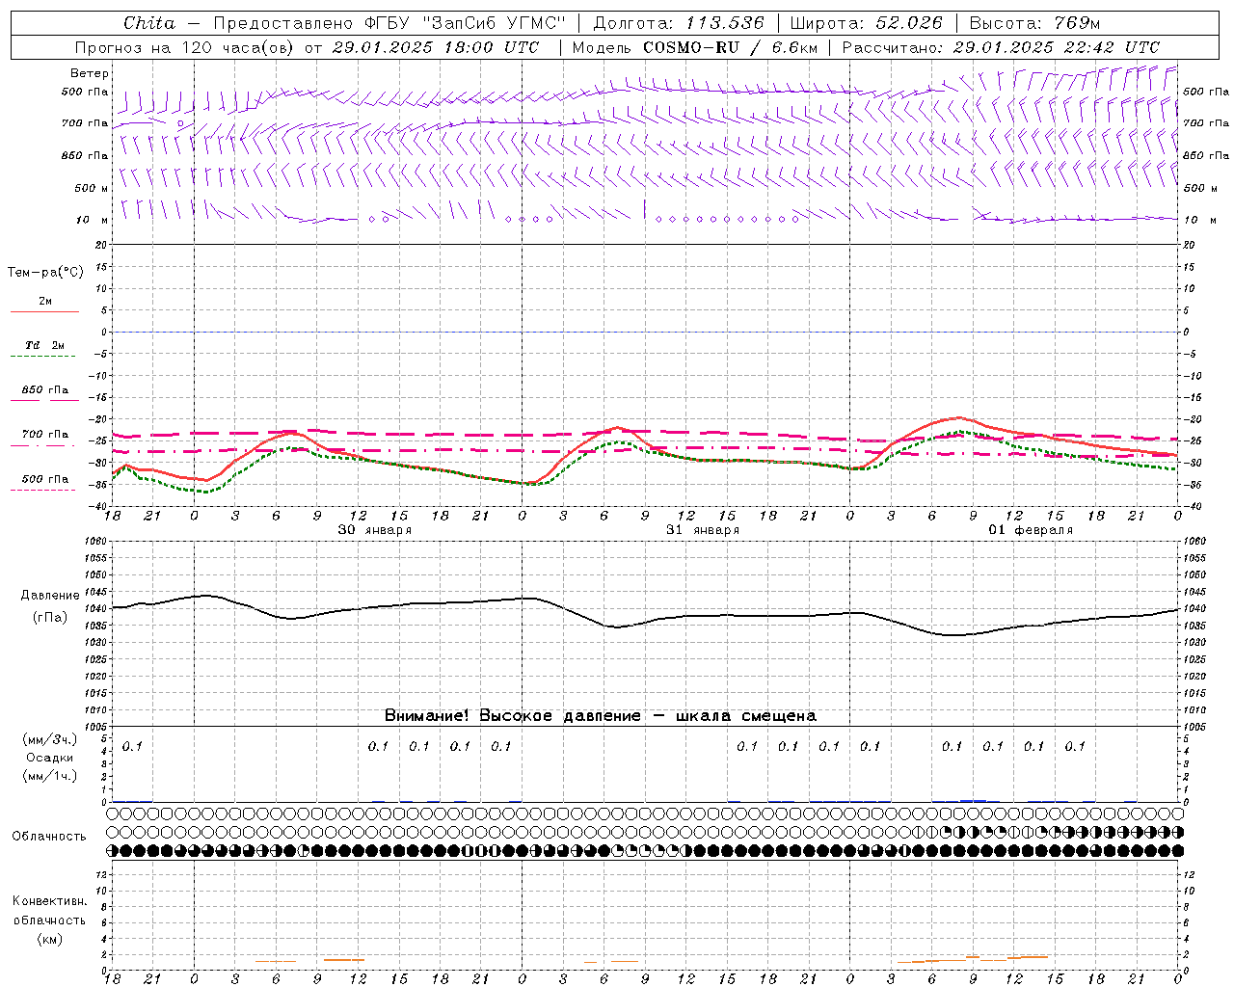Screen dimensions: 1234x987
Task: Click the Давление pressure panel label
Action: (50, 596)
